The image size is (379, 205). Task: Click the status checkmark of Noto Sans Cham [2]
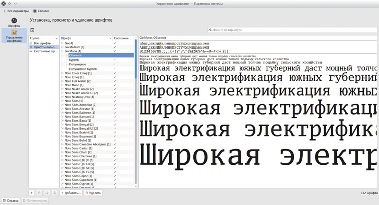point(115,152)
